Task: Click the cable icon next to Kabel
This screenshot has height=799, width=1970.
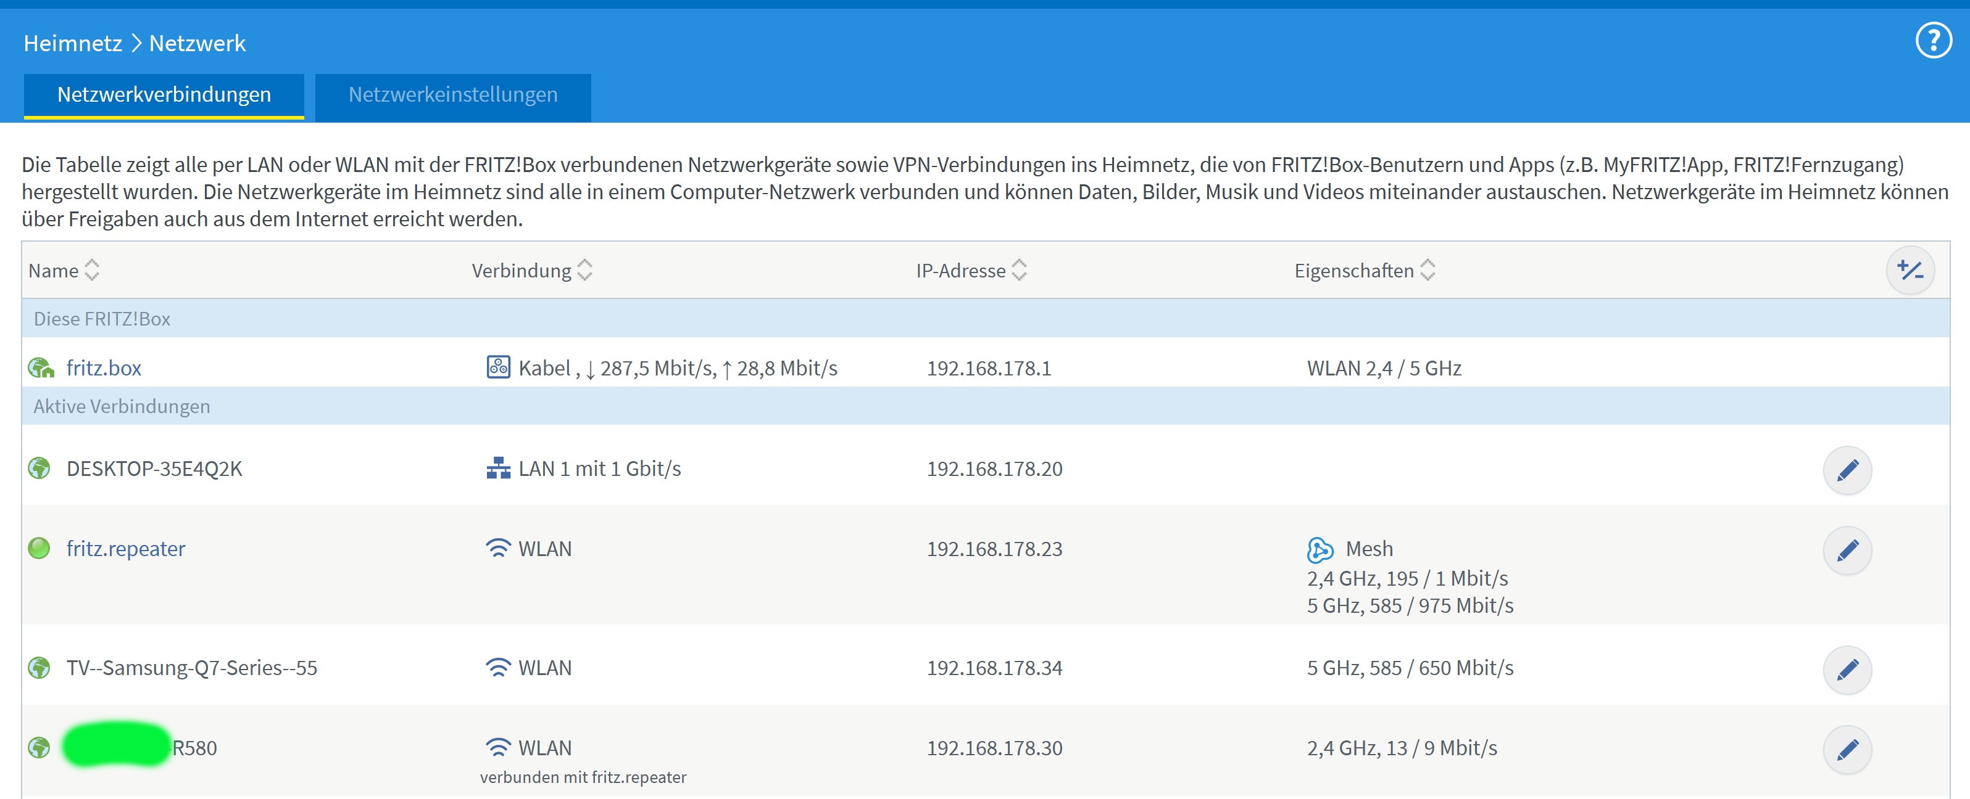Action: pos(498,367)
